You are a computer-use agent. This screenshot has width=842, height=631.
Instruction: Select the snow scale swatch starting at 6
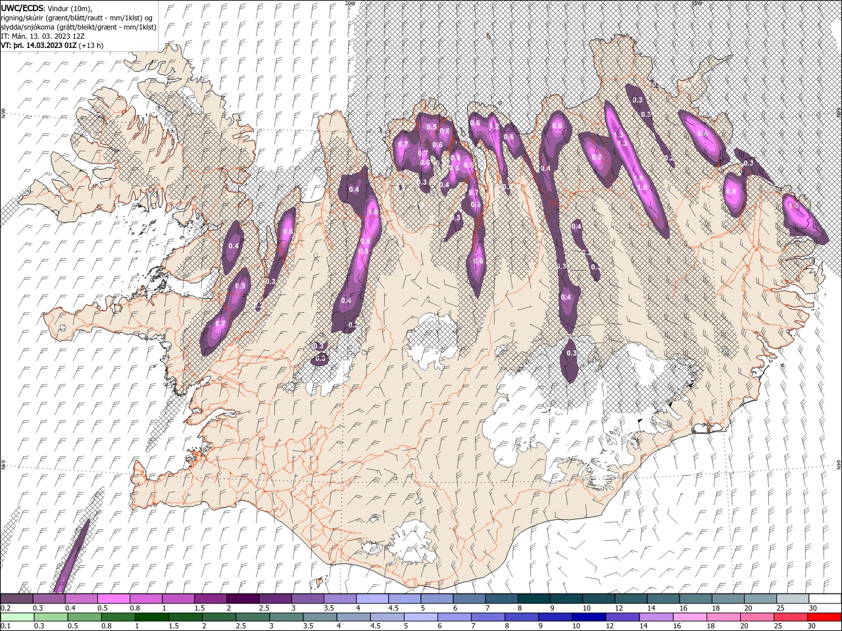pos(469,599)
